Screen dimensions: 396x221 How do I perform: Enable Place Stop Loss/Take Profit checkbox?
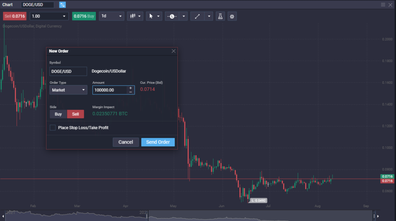click(53, 128)
